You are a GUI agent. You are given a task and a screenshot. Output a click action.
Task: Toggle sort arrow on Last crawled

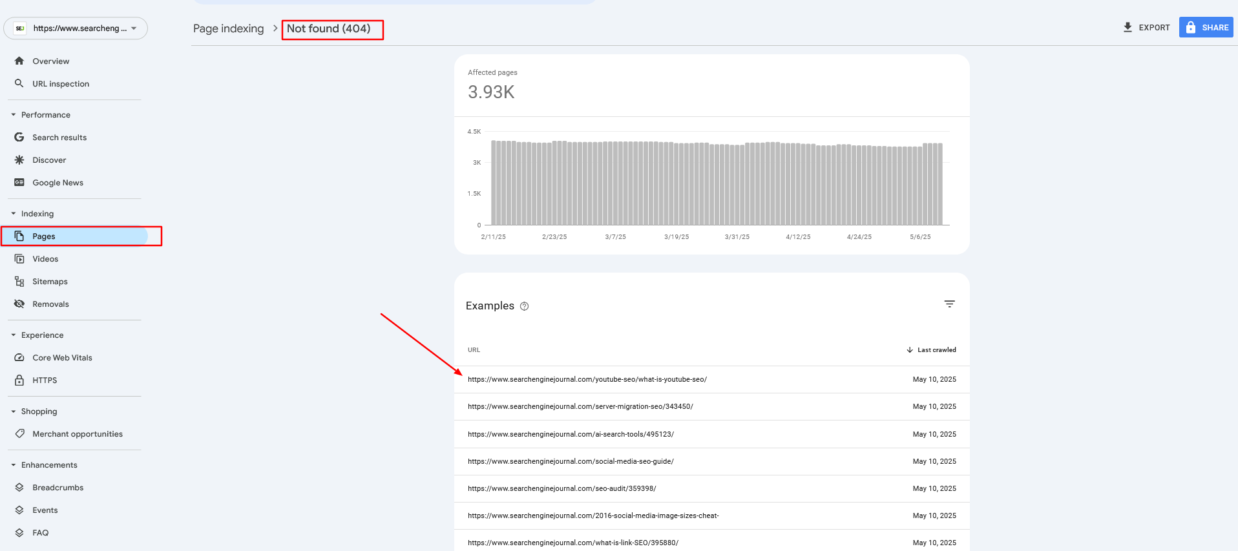[910, 350]
